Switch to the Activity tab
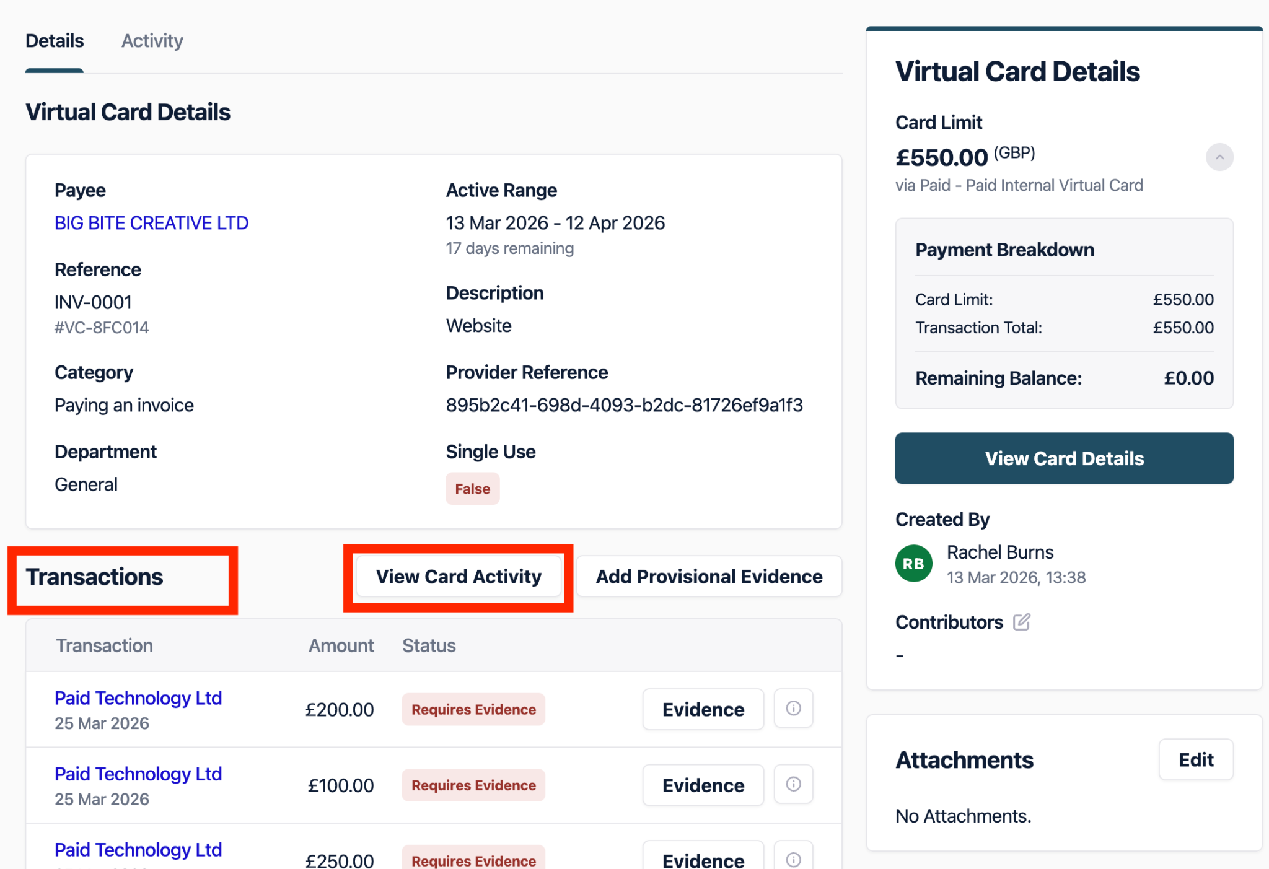 pyautogui.click(x=152, y=41)
